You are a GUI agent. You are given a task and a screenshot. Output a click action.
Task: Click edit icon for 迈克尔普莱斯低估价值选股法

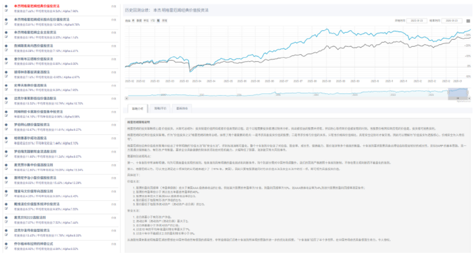6,103
